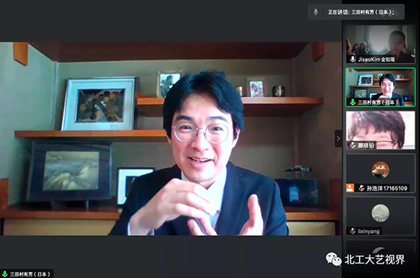This screenshot has width=420, height=278.
Task: Click the WeChat logo in the watermark
Action: click(334, 260)
